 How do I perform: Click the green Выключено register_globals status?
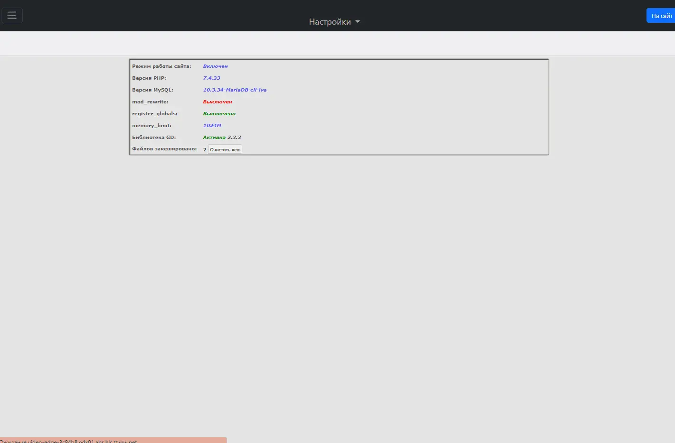(219, 114)
